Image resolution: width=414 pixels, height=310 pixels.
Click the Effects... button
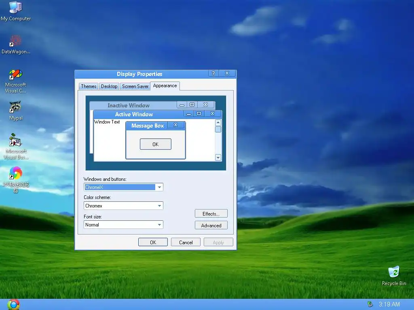click(x=211, y=214)
